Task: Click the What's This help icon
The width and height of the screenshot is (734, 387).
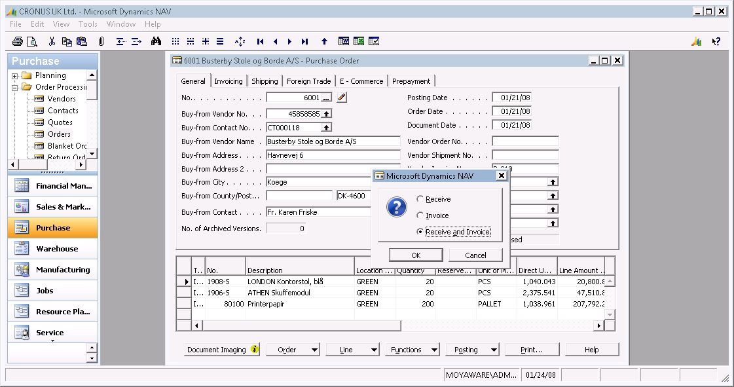Action: pos(716,42)
